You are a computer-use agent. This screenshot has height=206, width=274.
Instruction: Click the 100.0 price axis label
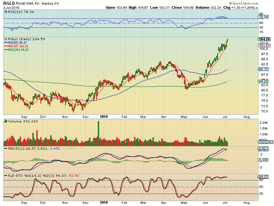point(264,49)
